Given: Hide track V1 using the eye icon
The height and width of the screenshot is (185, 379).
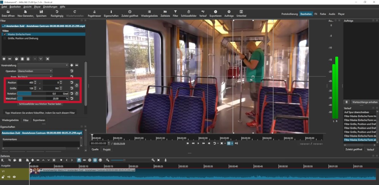Looking at the screenshot, I should 14,177.
